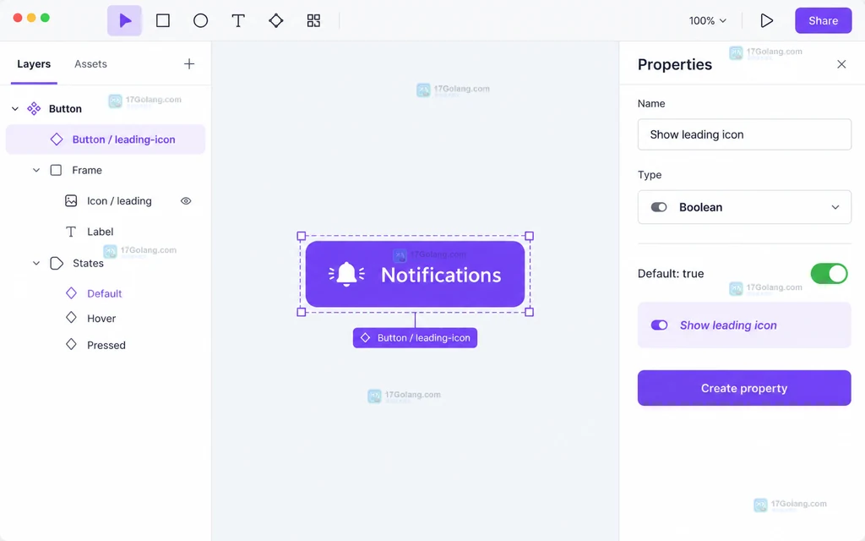Viewport: 865px width, 541px height.
Task: Open the grid resources tool
Action: (313, 20)
